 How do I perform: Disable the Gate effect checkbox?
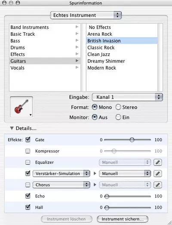click(x=28, y=139)
